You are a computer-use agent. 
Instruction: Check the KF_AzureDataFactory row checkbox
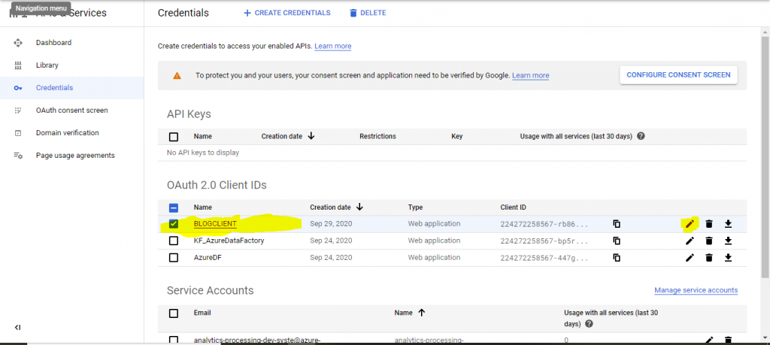(x=174, y=241)
